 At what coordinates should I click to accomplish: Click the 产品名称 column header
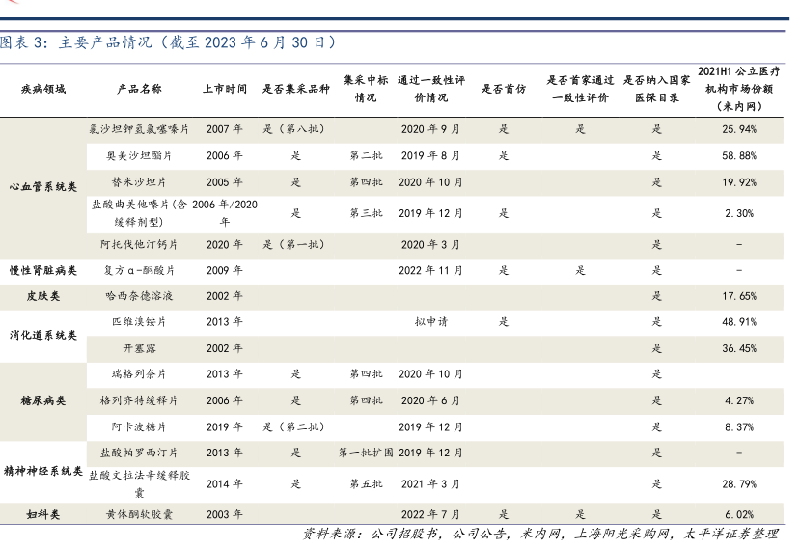pos(139,89)
